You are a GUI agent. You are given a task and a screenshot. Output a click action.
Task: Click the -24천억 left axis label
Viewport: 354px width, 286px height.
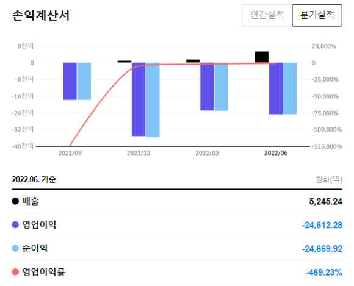pos(23,113)
